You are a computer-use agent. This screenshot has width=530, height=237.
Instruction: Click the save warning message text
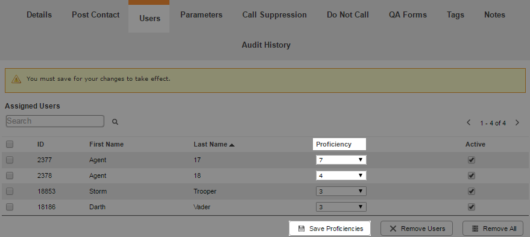click(98, 79)
